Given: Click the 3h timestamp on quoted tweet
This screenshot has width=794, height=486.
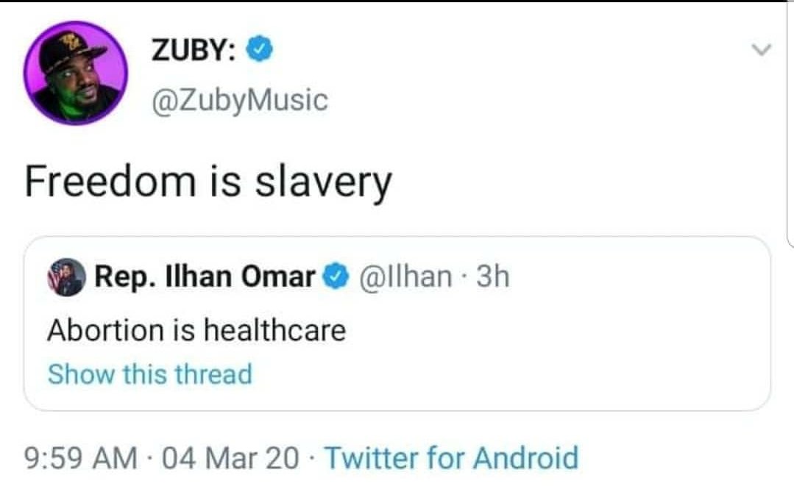Looking at the screenshot, I should click(493, 276).
